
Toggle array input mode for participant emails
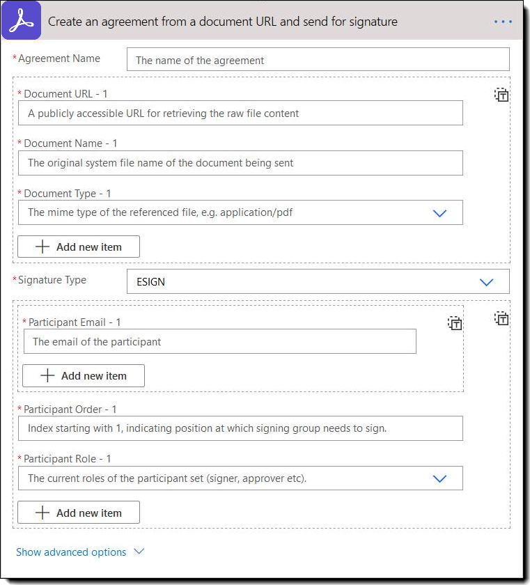point(455,323)
